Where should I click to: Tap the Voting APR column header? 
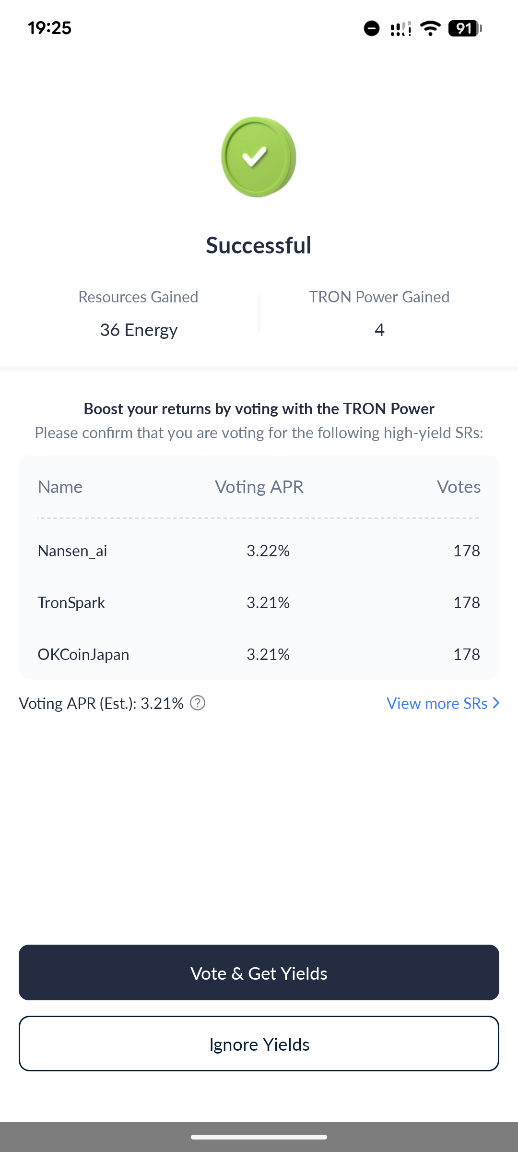pos(259,487)
